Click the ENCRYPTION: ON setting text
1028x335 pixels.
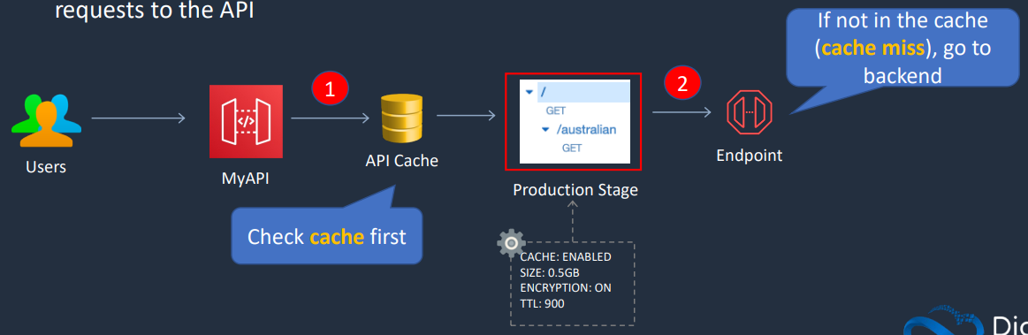[566, 288]
